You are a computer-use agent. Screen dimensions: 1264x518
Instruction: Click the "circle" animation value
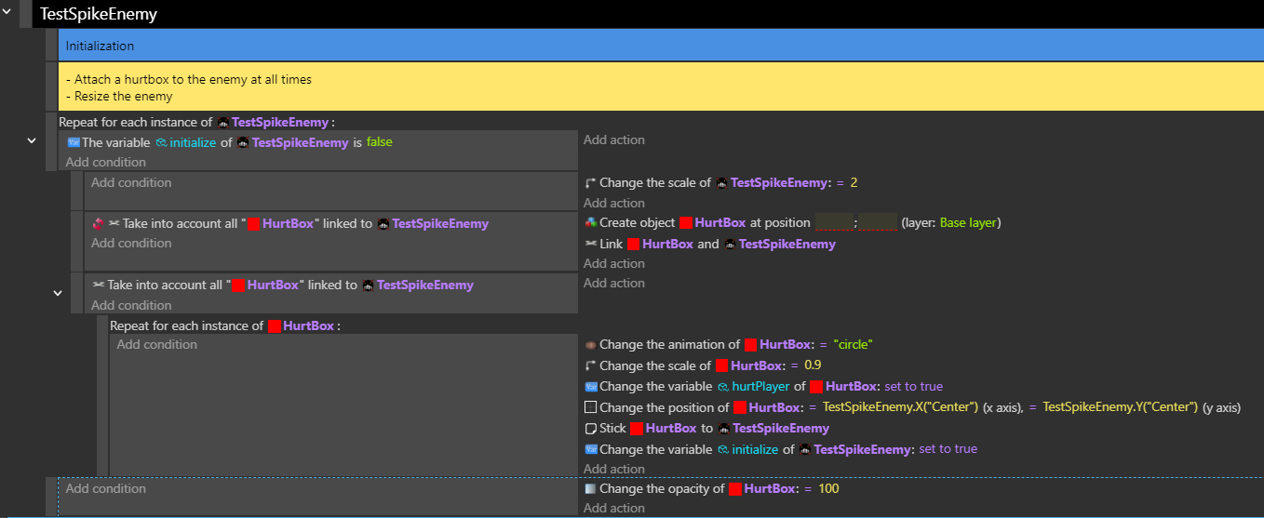click(x=853, y=345)
